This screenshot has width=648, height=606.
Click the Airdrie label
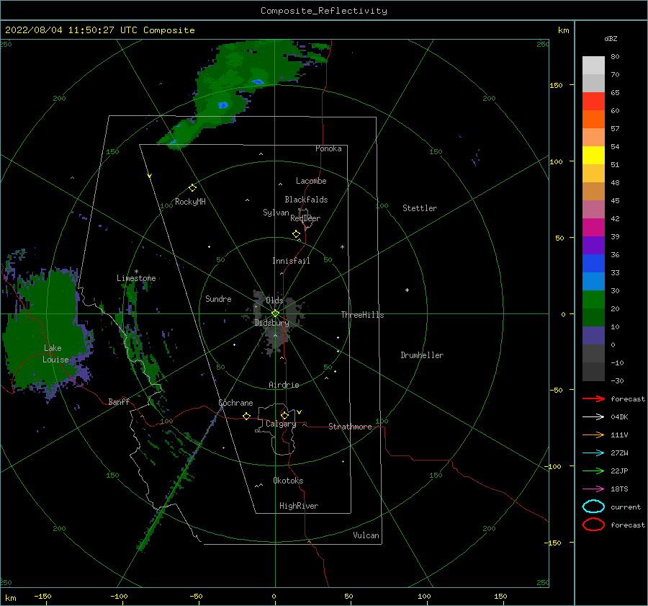coord(284,385)
